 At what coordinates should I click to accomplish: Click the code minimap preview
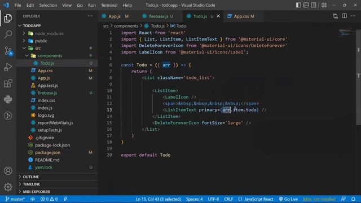click(347, 33)
